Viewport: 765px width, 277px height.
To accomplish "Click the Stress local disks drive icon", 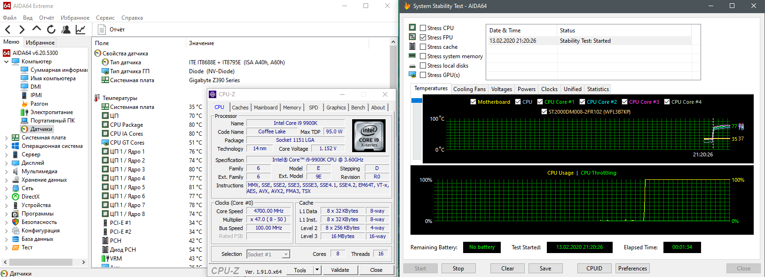I will pos(412,66).
